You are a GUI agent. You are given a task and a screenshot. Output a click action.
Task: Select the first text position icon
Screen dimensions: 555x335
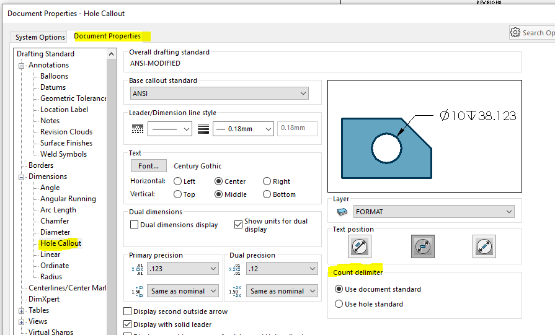360,246
